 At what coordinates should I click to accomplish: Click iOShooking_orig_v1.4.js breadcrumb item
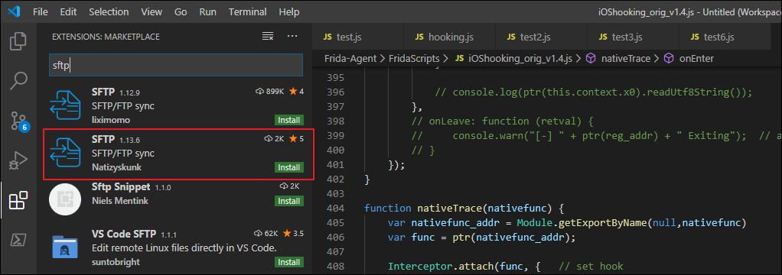click(x=520, y=58)
